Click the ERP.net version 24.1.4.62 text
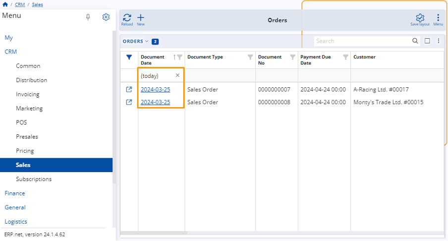448x241 pixels. pyautogui.click(x=35, y=235)
